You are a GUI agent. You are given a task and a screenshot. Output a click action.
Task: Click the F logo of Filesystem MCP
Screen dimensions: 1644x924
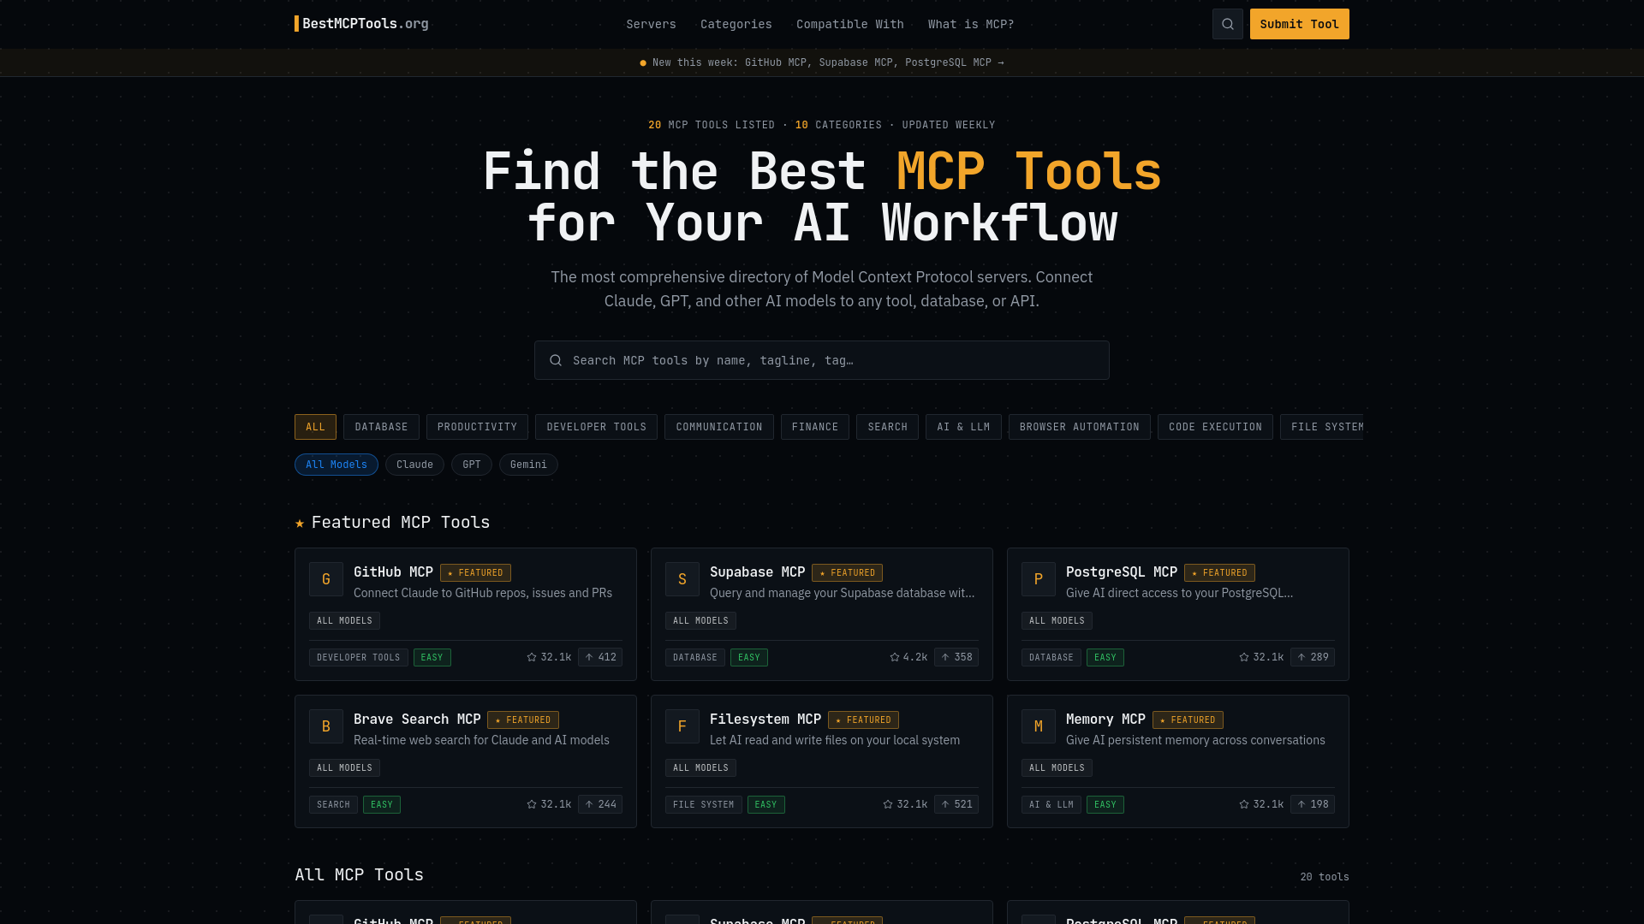tap(682, 726)
